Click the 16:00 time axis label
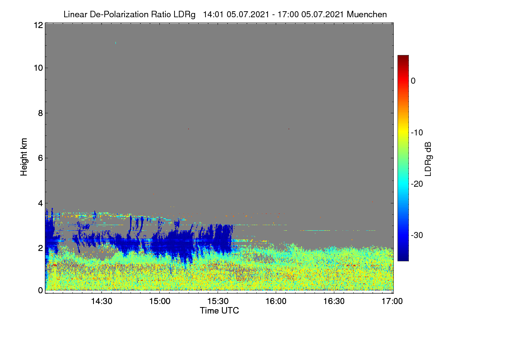Image resolution: width=517 pixels, height=345 pixels. (x=276, y=301)
